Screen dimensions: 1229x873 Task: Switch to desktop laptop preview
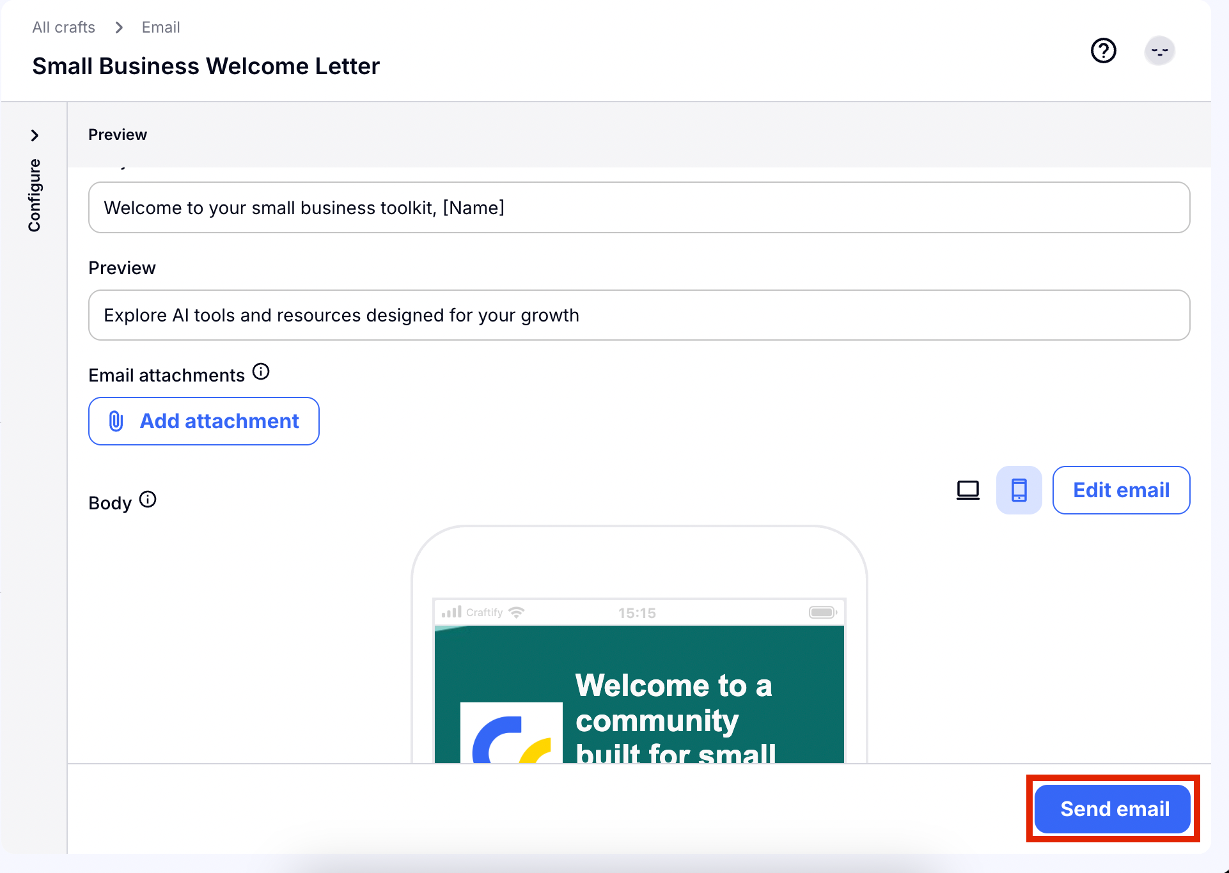coord(967,490)
